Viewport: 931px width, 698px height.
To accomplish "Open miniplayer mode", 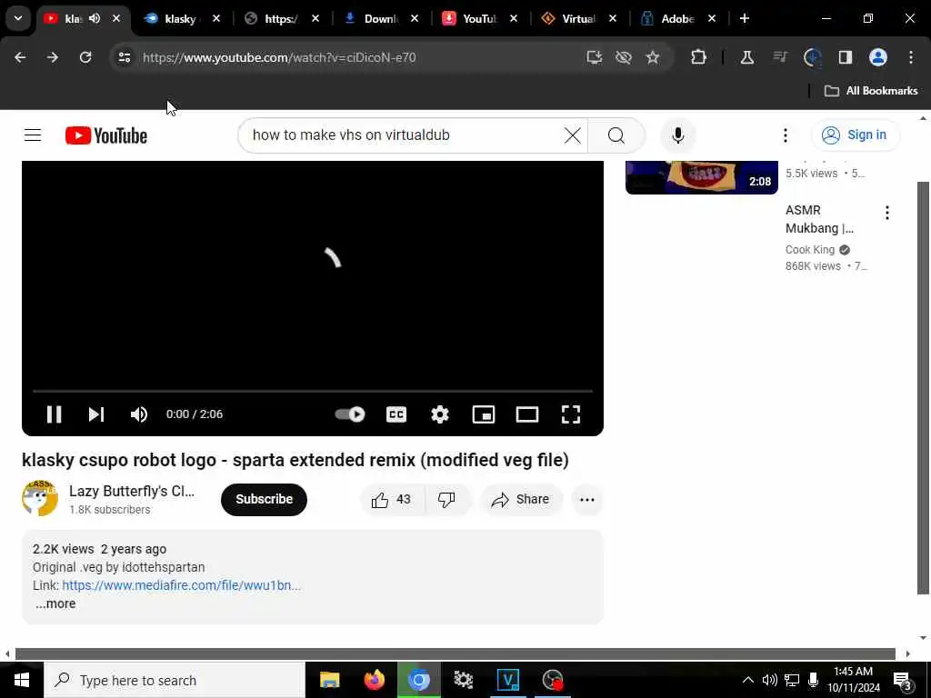I will click(484, 414).
